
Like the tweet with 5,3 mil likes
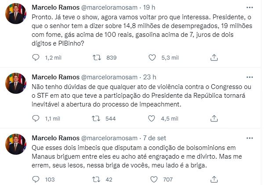[152, 57]
